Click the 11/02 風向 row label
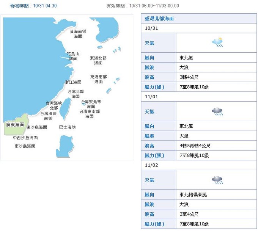Screen dimensions: 258x232 pos(149,195)
